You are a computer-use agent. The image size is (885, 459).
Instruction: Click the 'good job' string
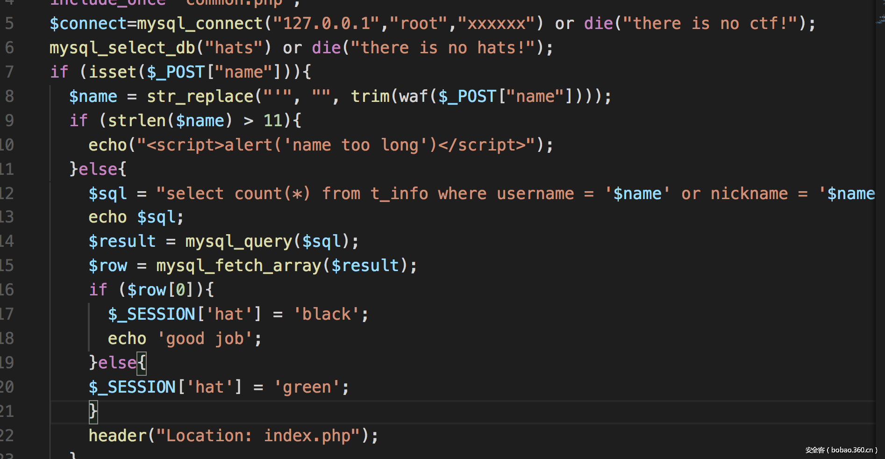(x=205, y=339)
